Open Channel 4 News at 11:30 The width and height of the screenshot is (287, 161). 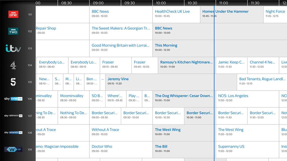coord(263,65)
